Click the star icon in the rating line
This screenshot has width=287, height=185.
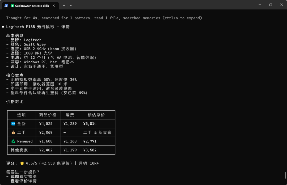[x=22, y=163]
